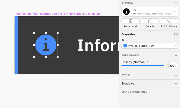Click the white Infor text on the artboard
This screenshot has height=108, width=180.
coord(98,45)
